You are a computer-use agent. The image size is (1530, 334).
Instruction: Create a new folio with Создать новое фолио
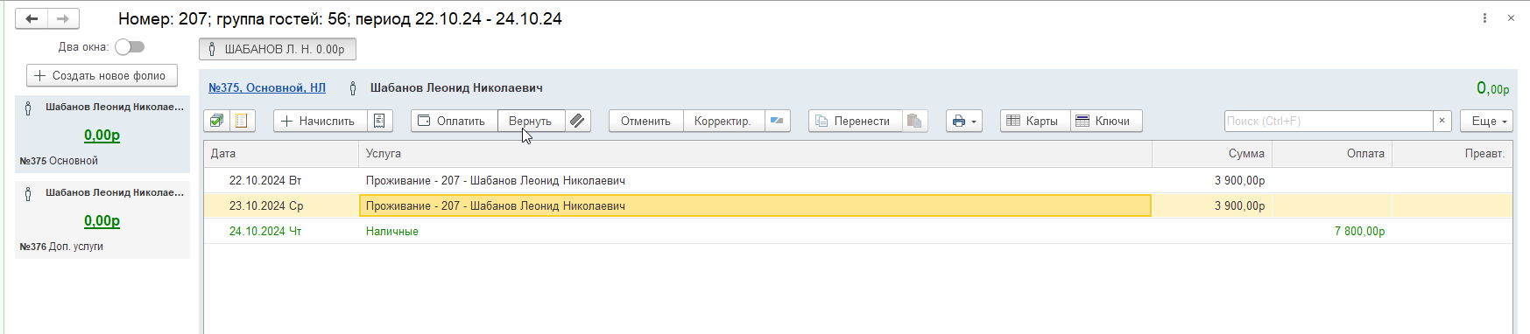102,76
